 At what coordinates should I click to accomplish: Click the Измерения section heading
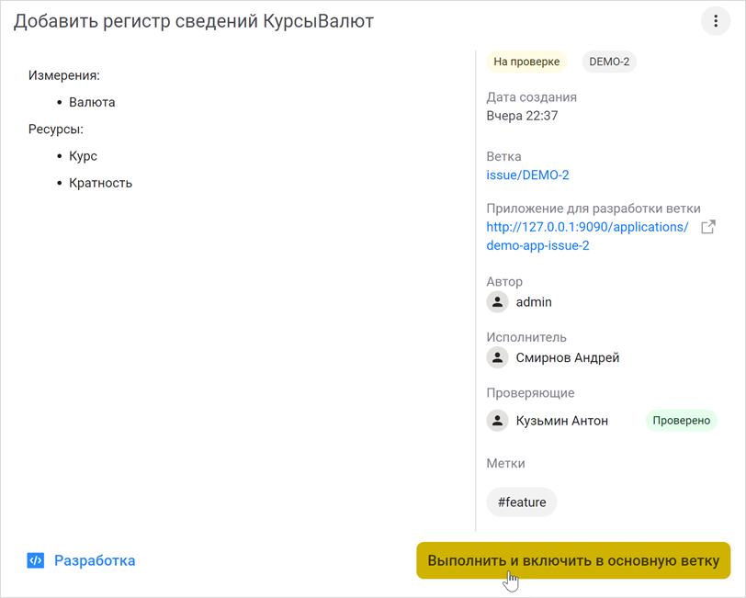point(66,74)
